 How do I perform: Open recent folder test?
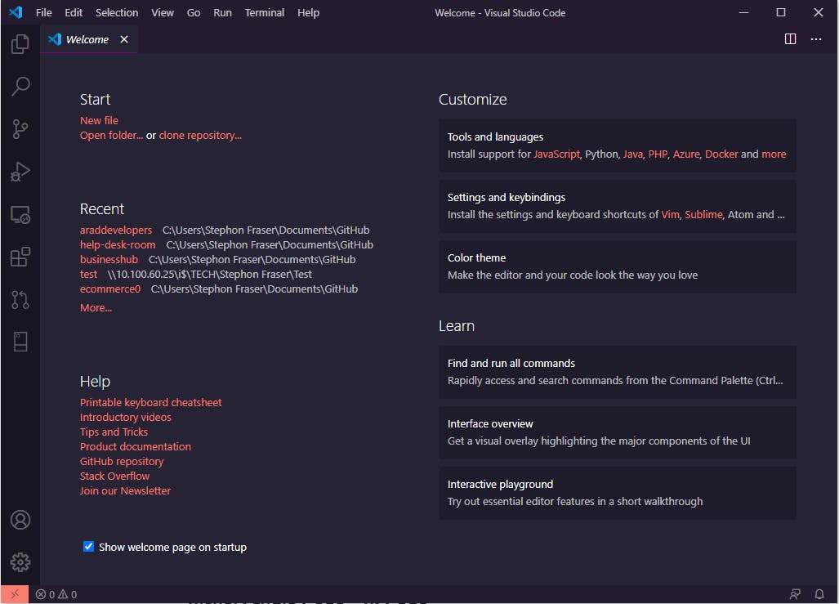click(x=89, y=274)
